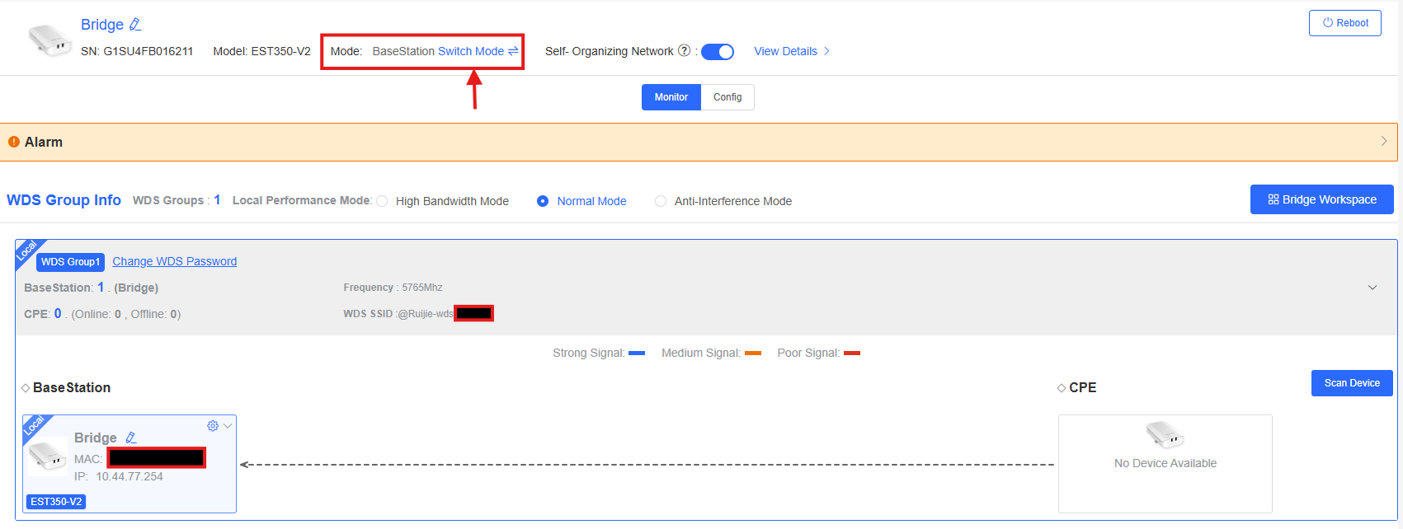Click the orange Alarm warning icon
This screenshot has height=529, width=1403.
click(x=13, y=142)
